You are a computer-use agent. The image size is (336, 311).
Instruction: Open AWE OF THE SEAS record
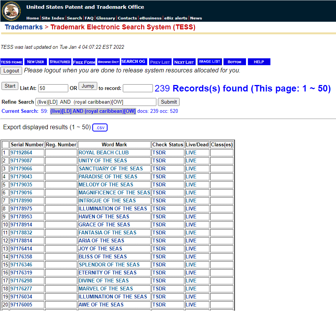(101, 305)
